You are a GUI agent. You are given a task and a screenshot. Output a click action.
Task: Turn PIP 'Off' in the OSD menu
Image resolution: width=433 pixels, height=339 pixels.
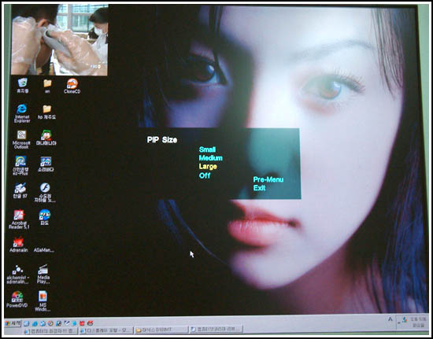pyautogui.click(x=205, y=175)
